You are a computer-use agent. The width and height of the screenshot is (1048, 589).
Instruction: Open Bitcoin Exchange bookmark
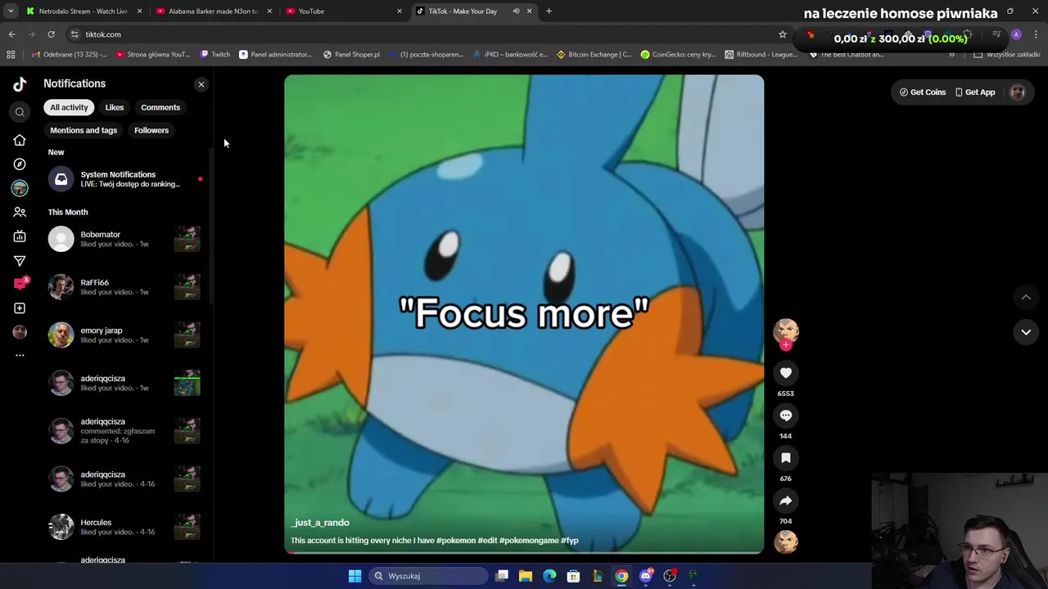(x=594, y=55)
